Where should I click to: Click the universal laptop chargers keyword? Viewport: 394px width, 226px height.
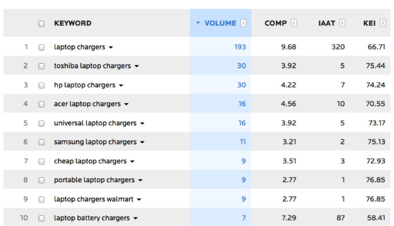(95, 123)
